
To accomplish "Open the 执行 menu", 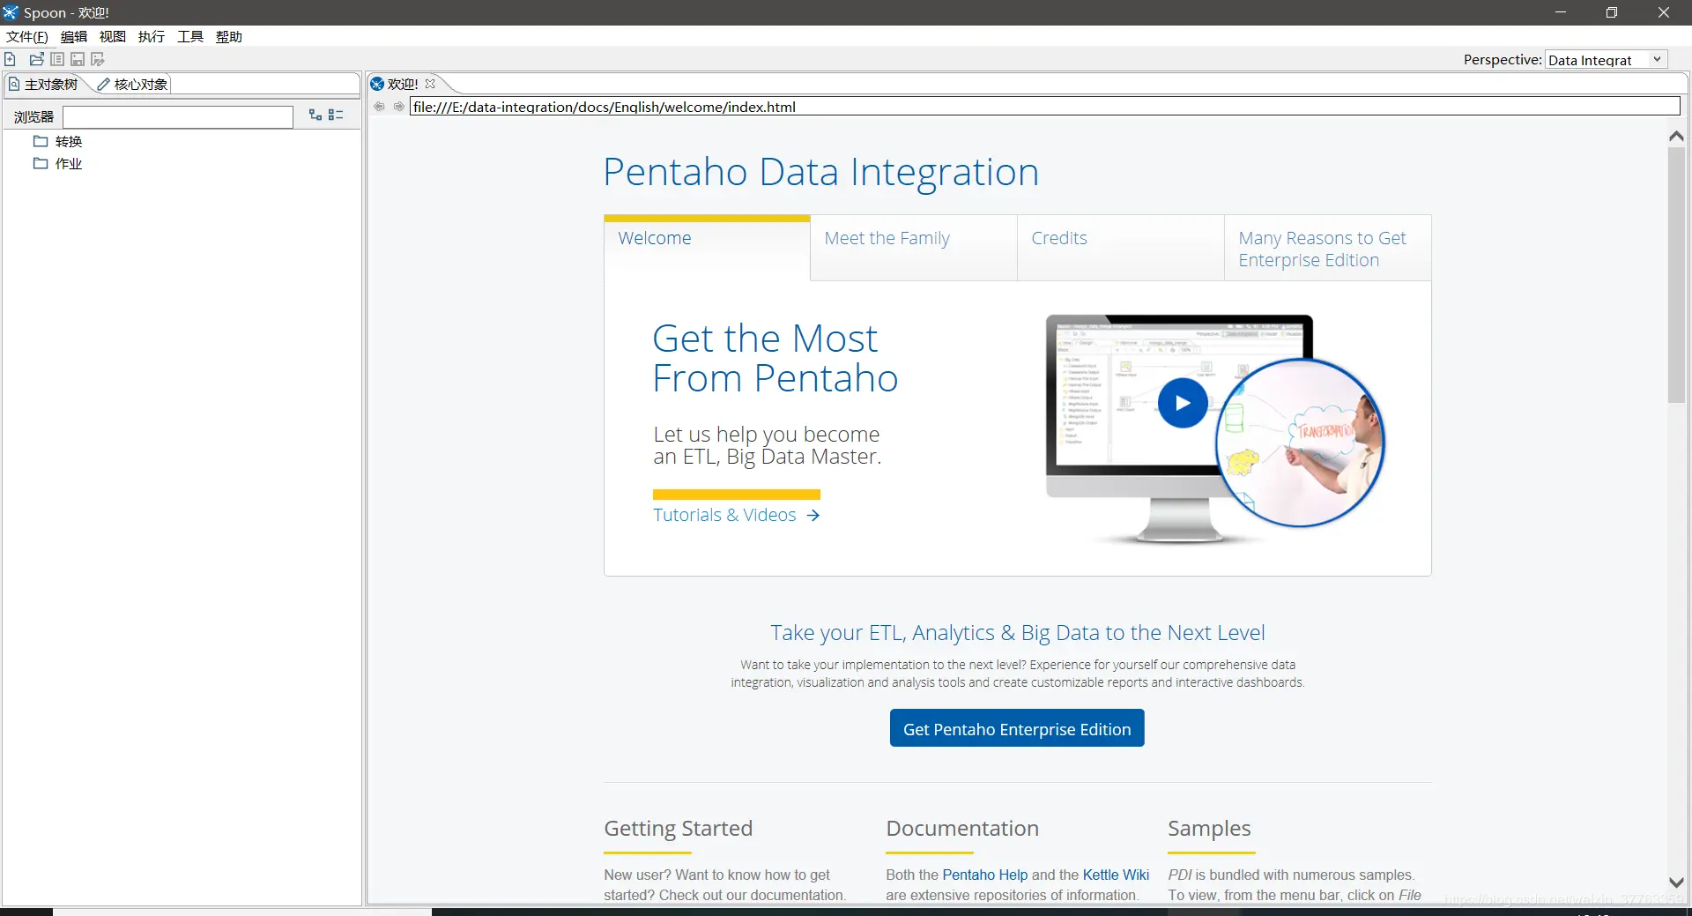I will pyautogui.click(x=152, y=36).
